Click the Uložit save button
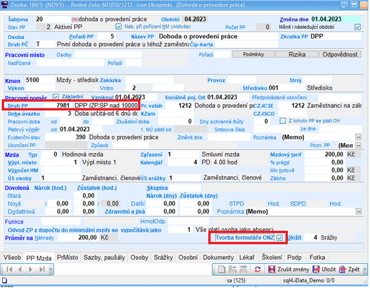Image resolution: width=370 pixels, height=288 pixels. [324, 269]
